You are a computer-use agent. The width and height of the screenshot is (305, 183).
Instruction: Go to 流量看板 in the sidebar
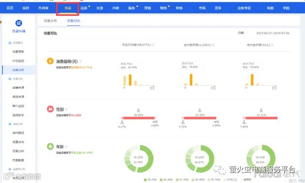coord(18,52)
